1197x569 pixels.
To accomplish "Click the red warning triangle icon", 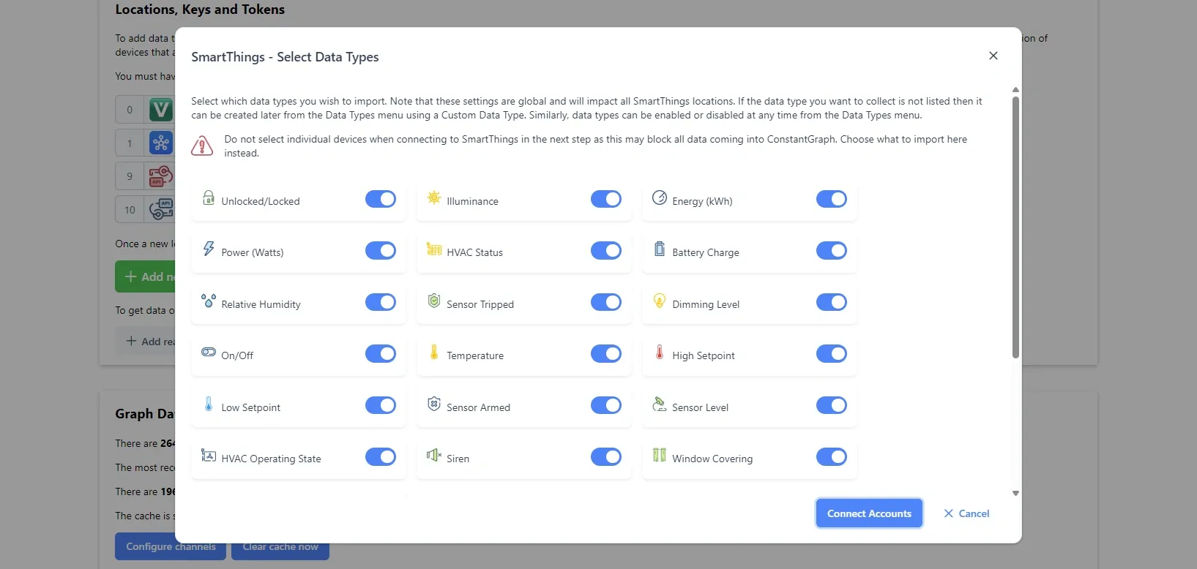I will tap(202, 146).
